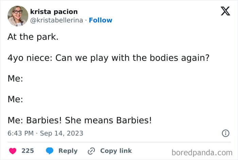Click the chain link icon
The width and height of the screenshot is (238, 160).
pyautogui.click(x=91, y=150)
